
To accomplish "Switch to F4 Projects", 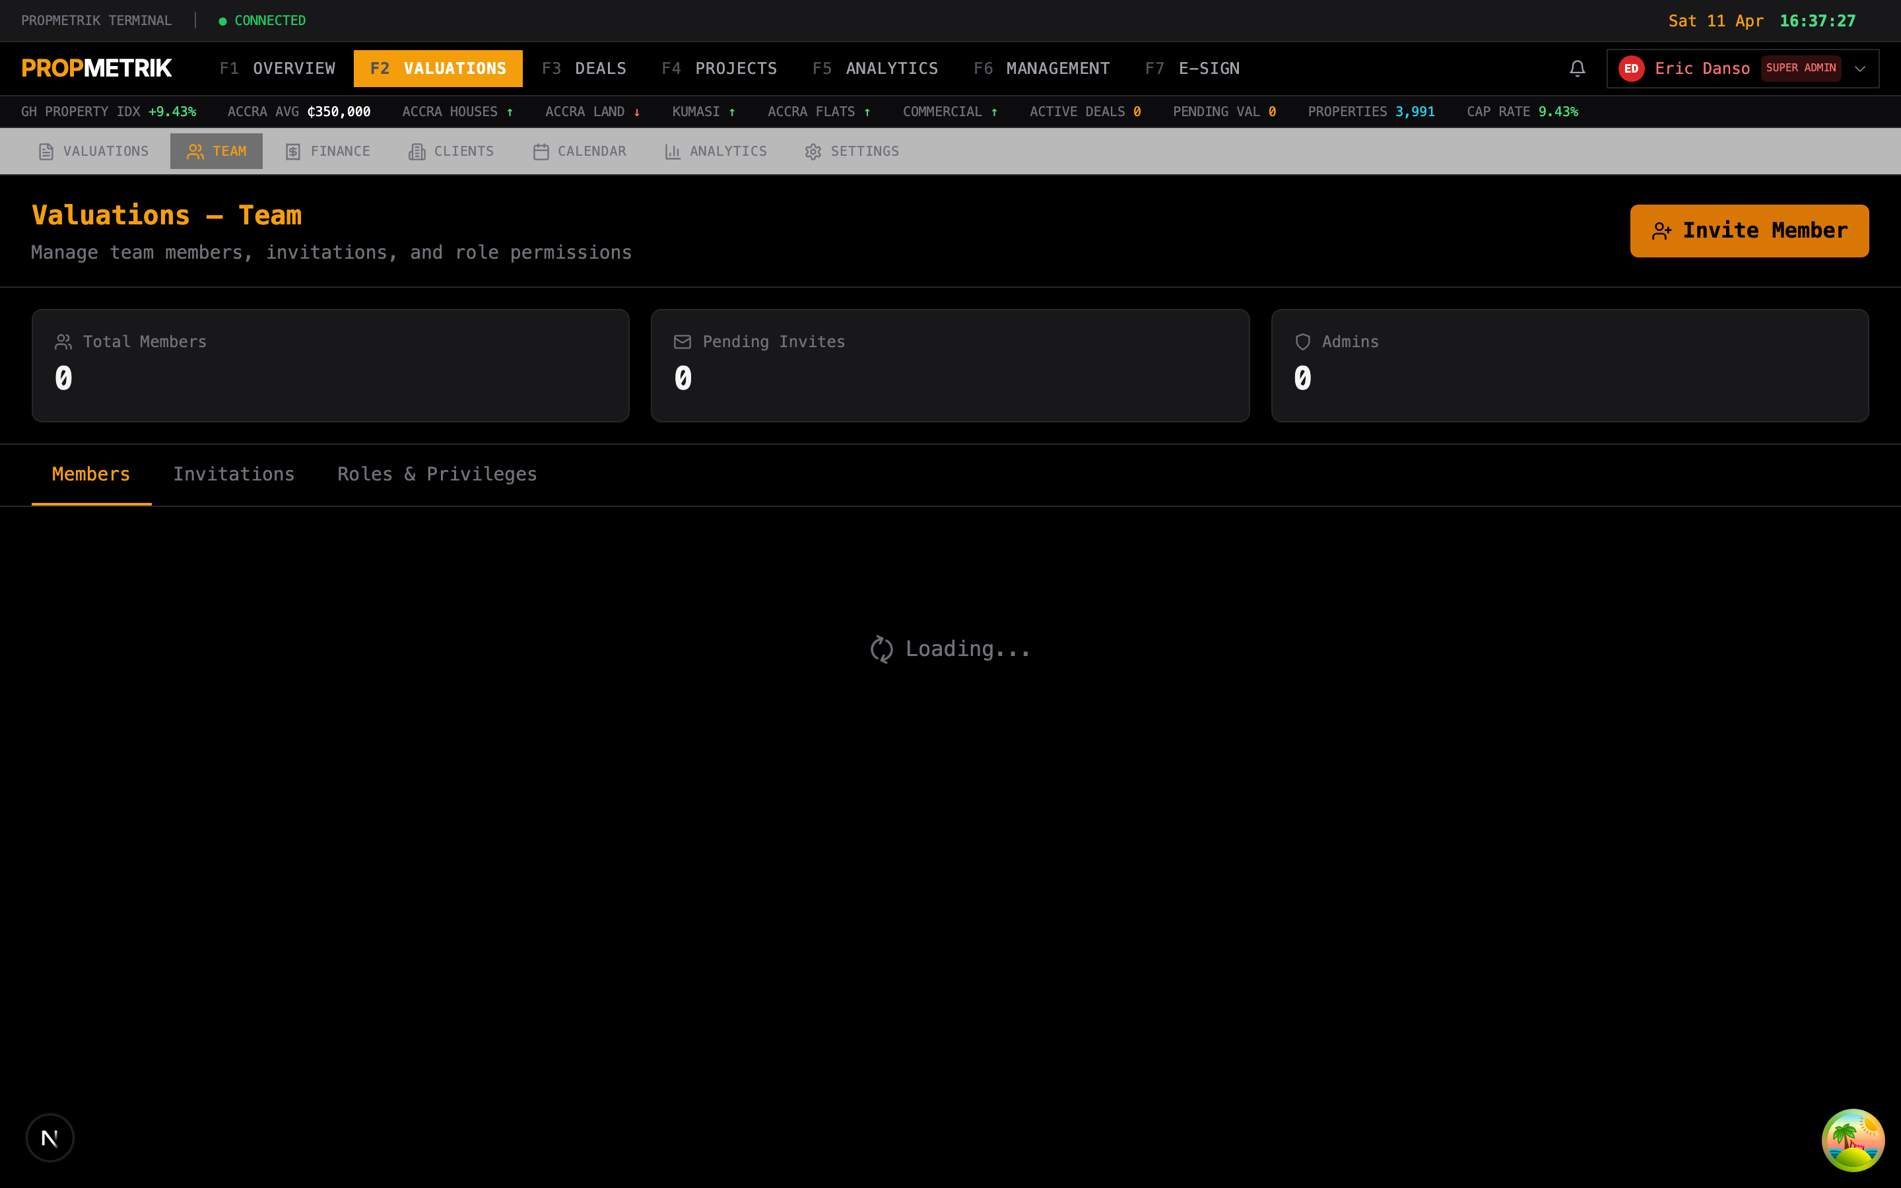I will [x=719, y=69].
